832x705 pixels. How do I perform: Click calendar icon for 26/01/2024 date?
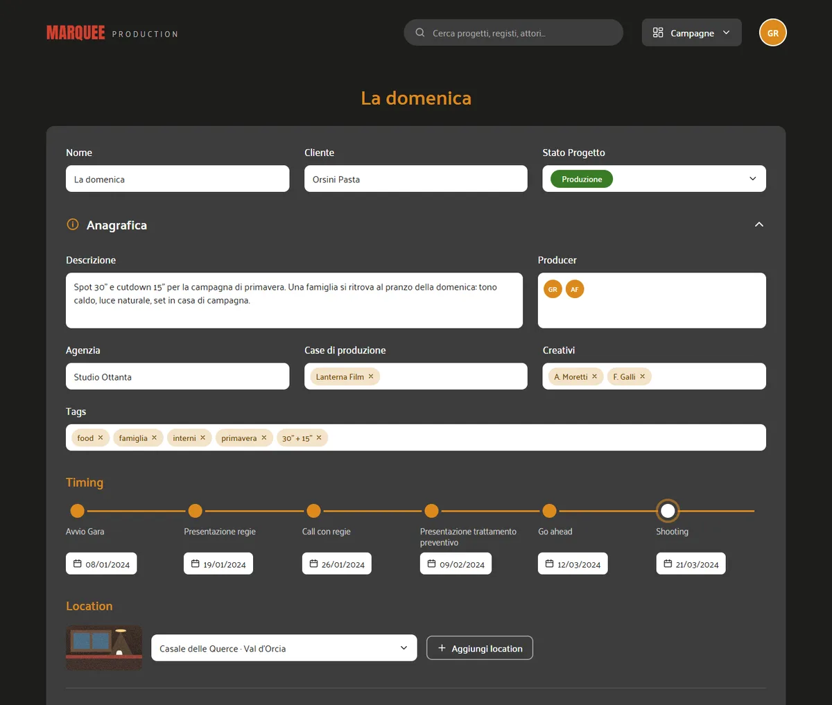click(313, 564)
